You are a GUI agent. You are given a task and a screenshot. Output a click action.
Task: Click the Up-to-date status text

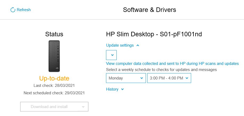tap(54, 78)
